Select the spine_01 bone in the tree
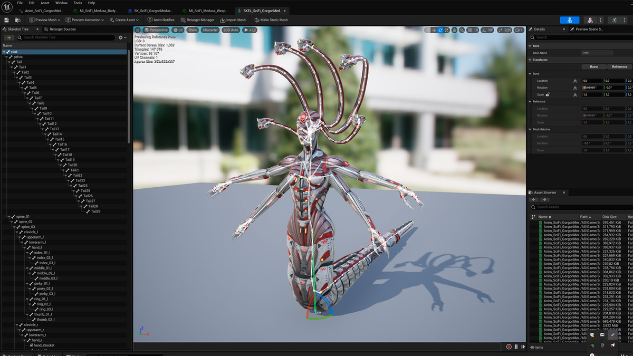 pos(23,216)
